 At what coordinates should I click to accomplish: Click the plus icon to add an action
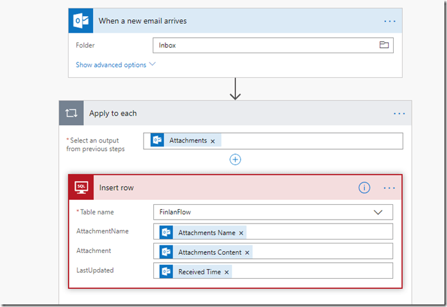coord(235,159)
